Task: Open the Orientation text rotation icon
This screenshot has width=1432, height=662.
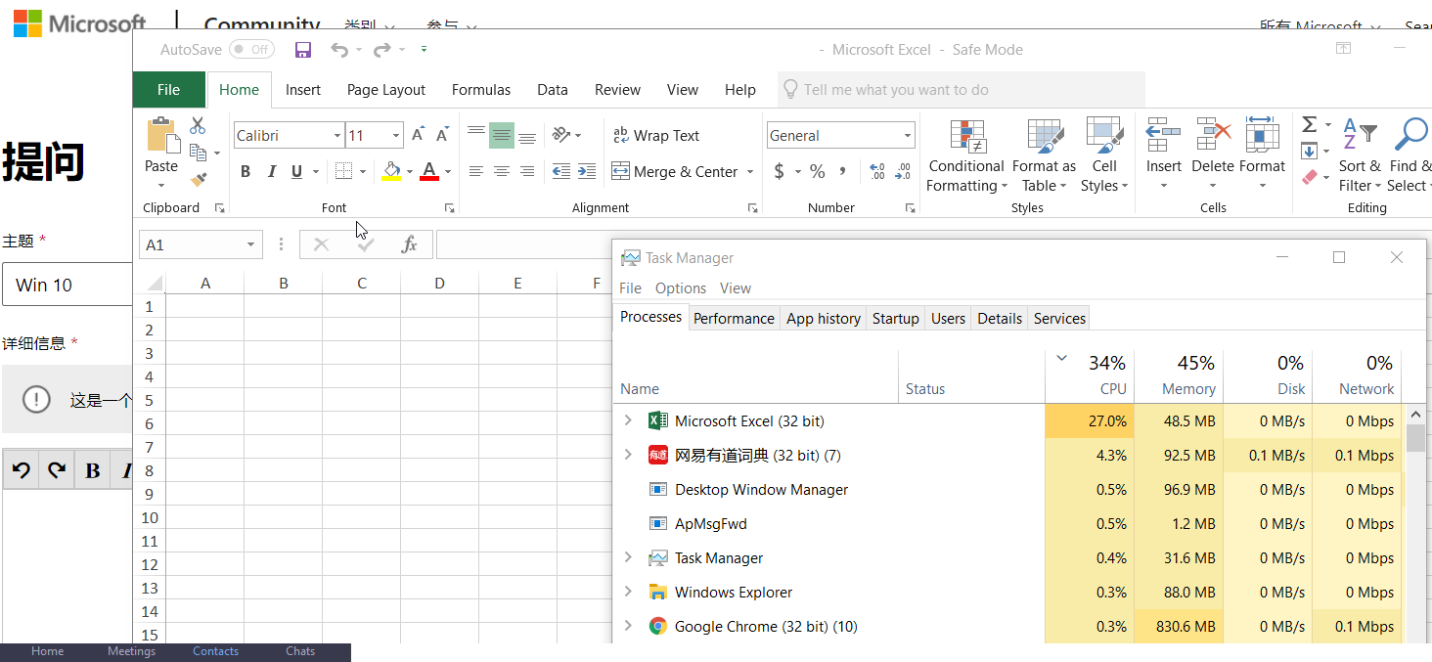Action: click(561, 135)
